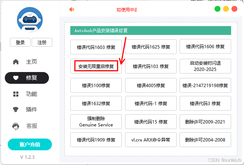Click the plugin icon beside 插件
Viewport: 244px width, 165px height.
[x=15, y=110]
